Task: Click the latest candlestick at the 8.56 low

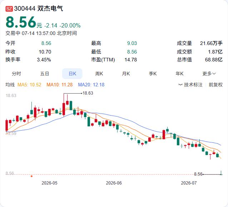Action: coord(221,173)
